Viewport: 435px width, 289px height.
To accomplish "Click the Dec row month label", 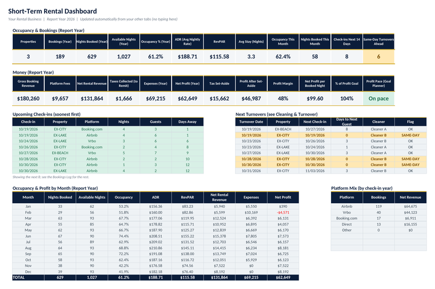I will 28,272.
